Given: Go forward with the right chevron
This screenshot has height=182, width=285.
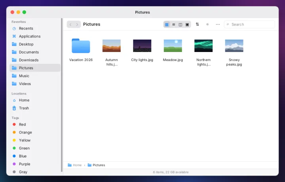Looking at the screenshot, I should click(x=77, y=24).
